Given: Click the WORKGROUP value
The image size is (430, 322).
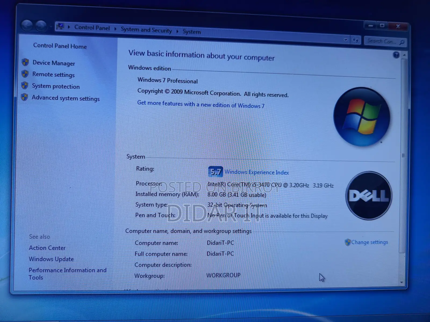Looking at the screenshot, I should (223, 275).
